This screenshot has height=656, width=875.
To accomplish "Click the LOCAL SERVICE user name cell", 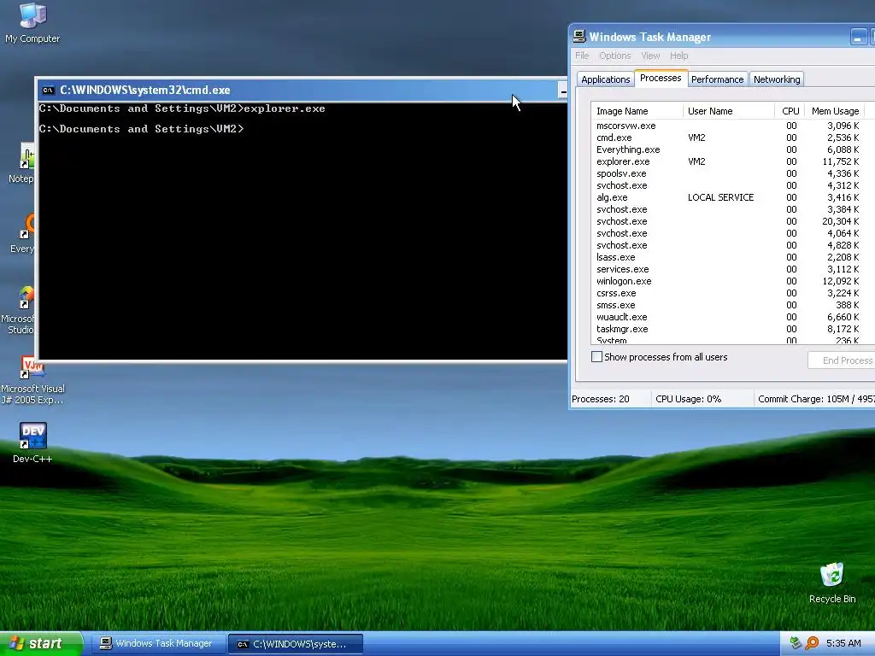I will point(720,197).
